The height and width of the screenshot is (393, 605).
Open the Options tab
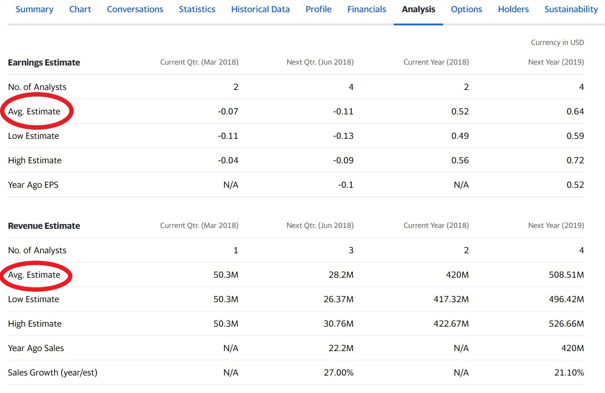[466, 9]
